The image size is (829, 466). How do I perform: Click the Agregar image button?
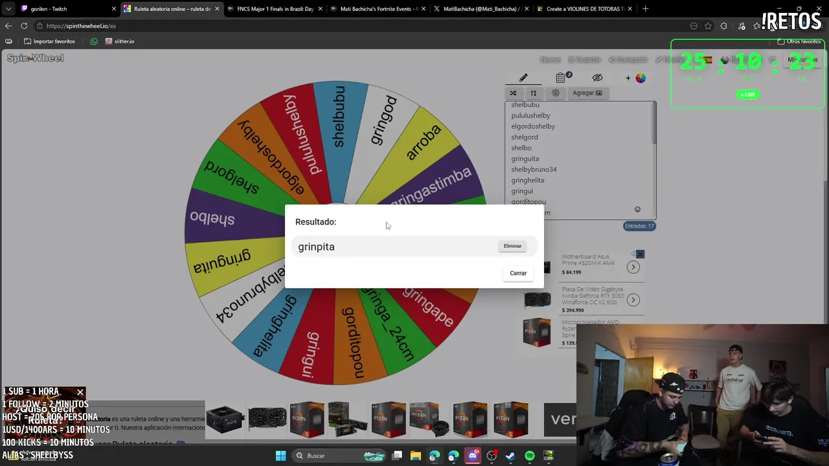587,93
